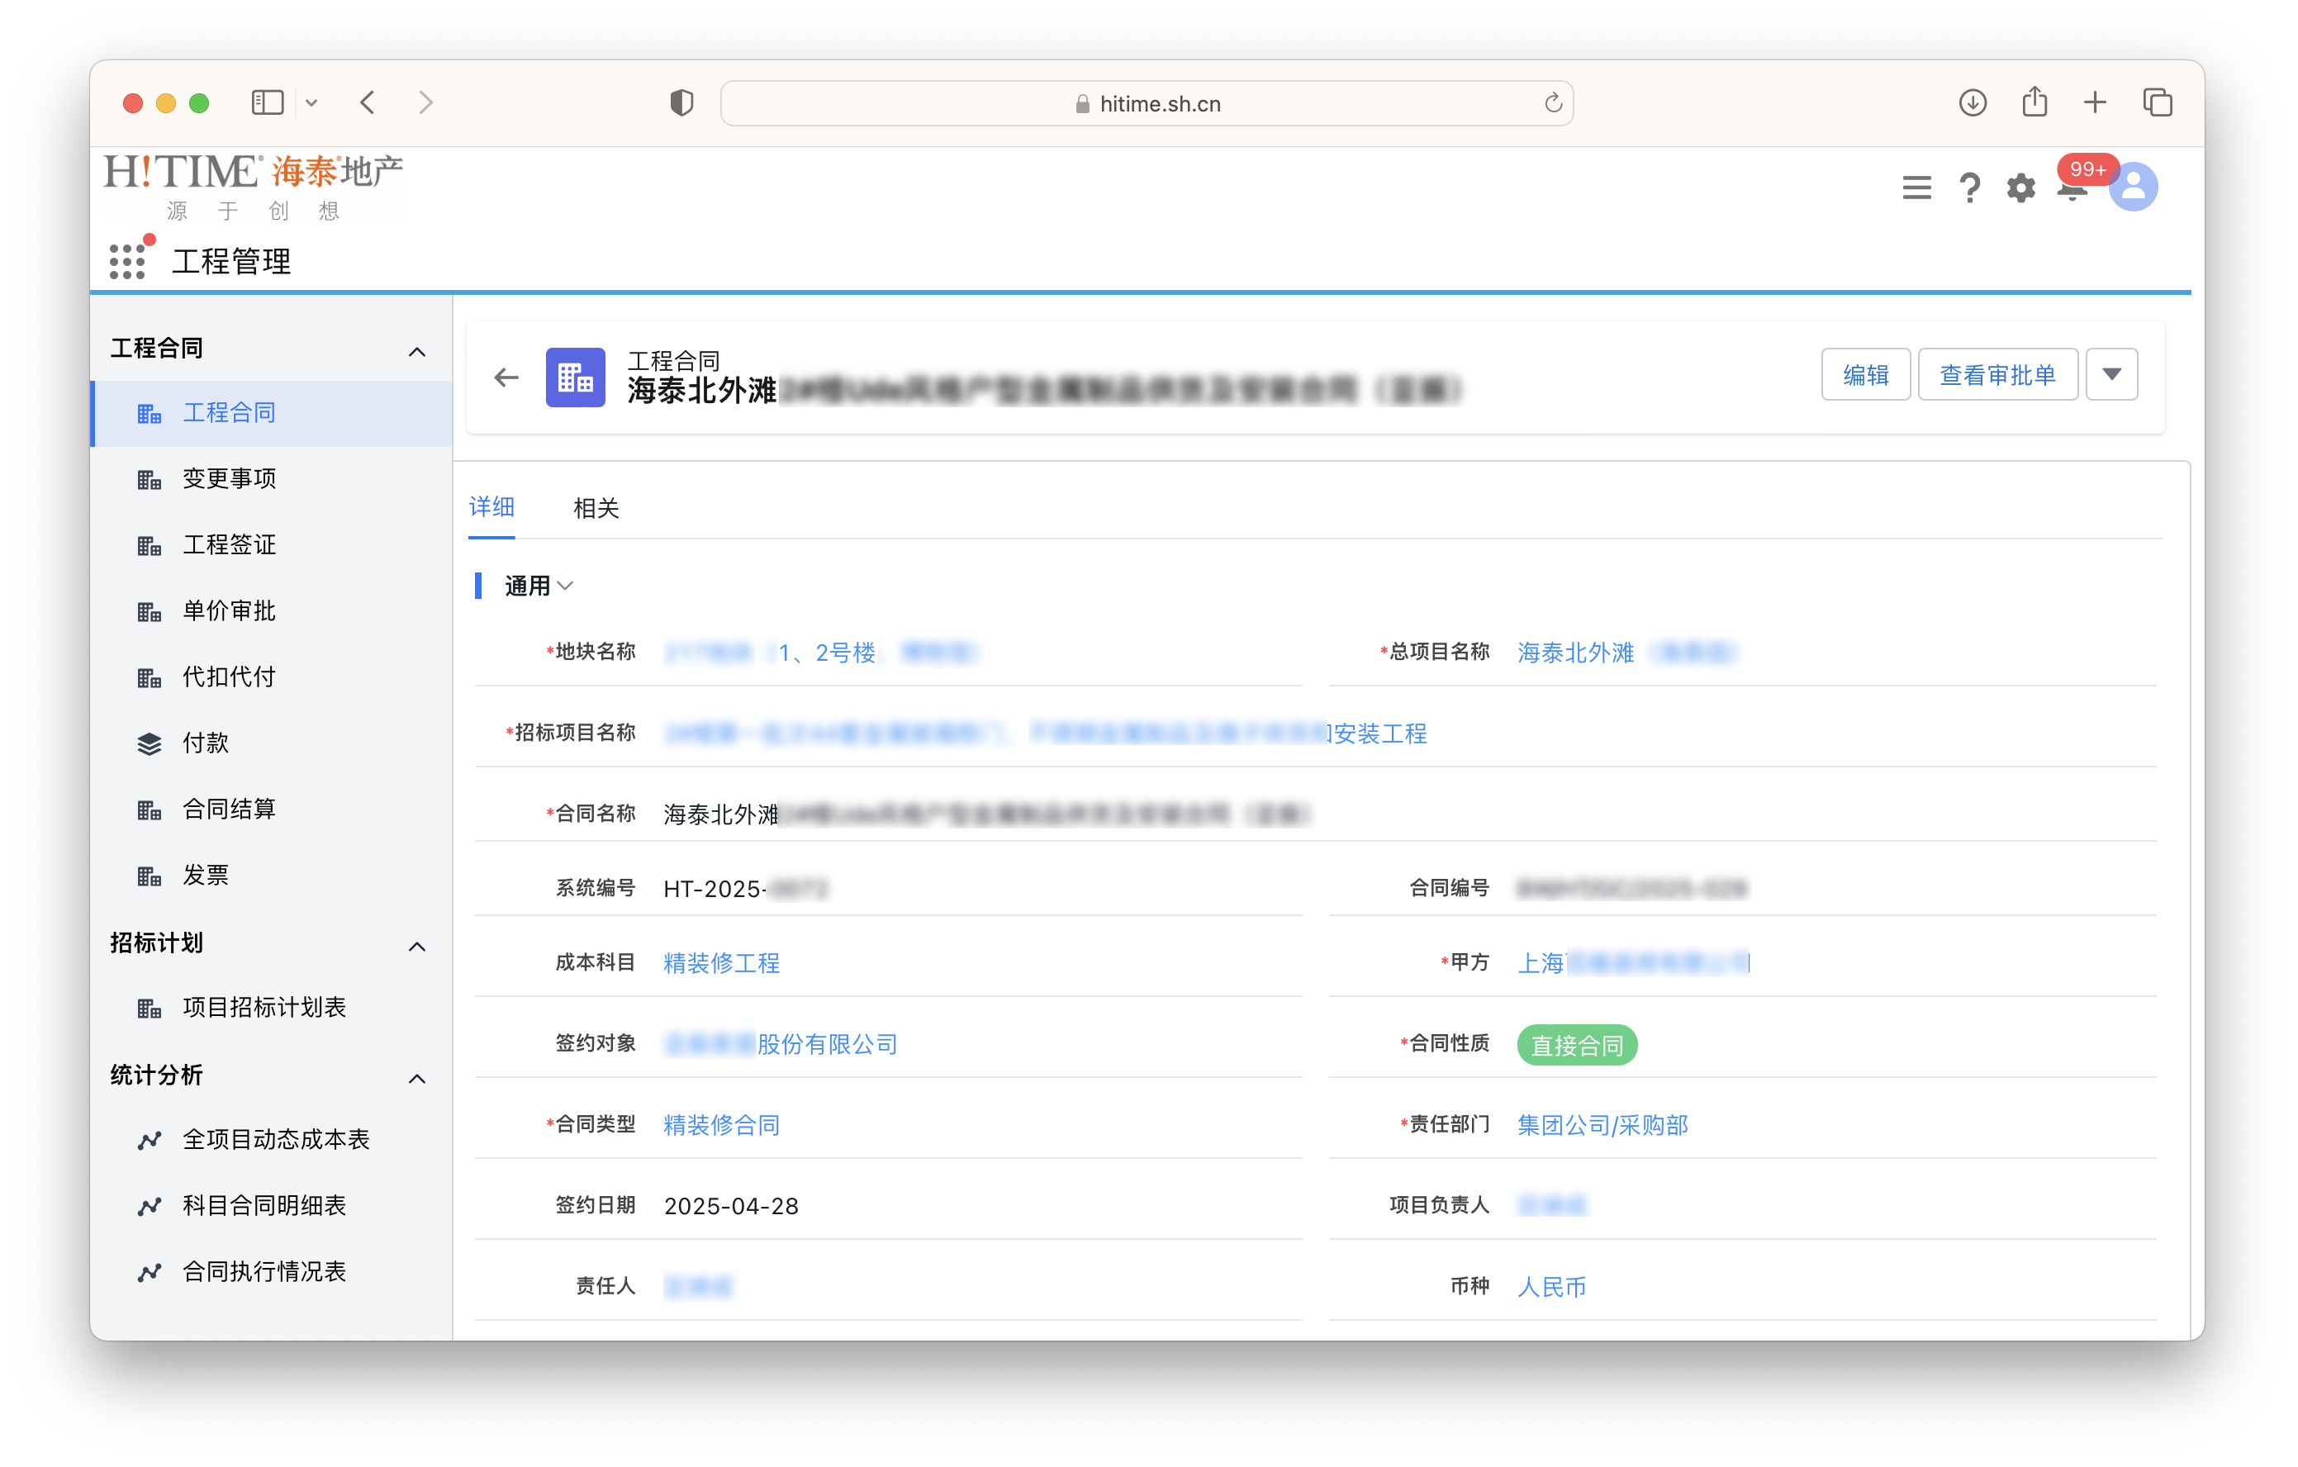Image resolution: width=2298 pixels, height=1467 pixels.
Task: Show tab overview icon in Safari
Action: click(2158, 102)
